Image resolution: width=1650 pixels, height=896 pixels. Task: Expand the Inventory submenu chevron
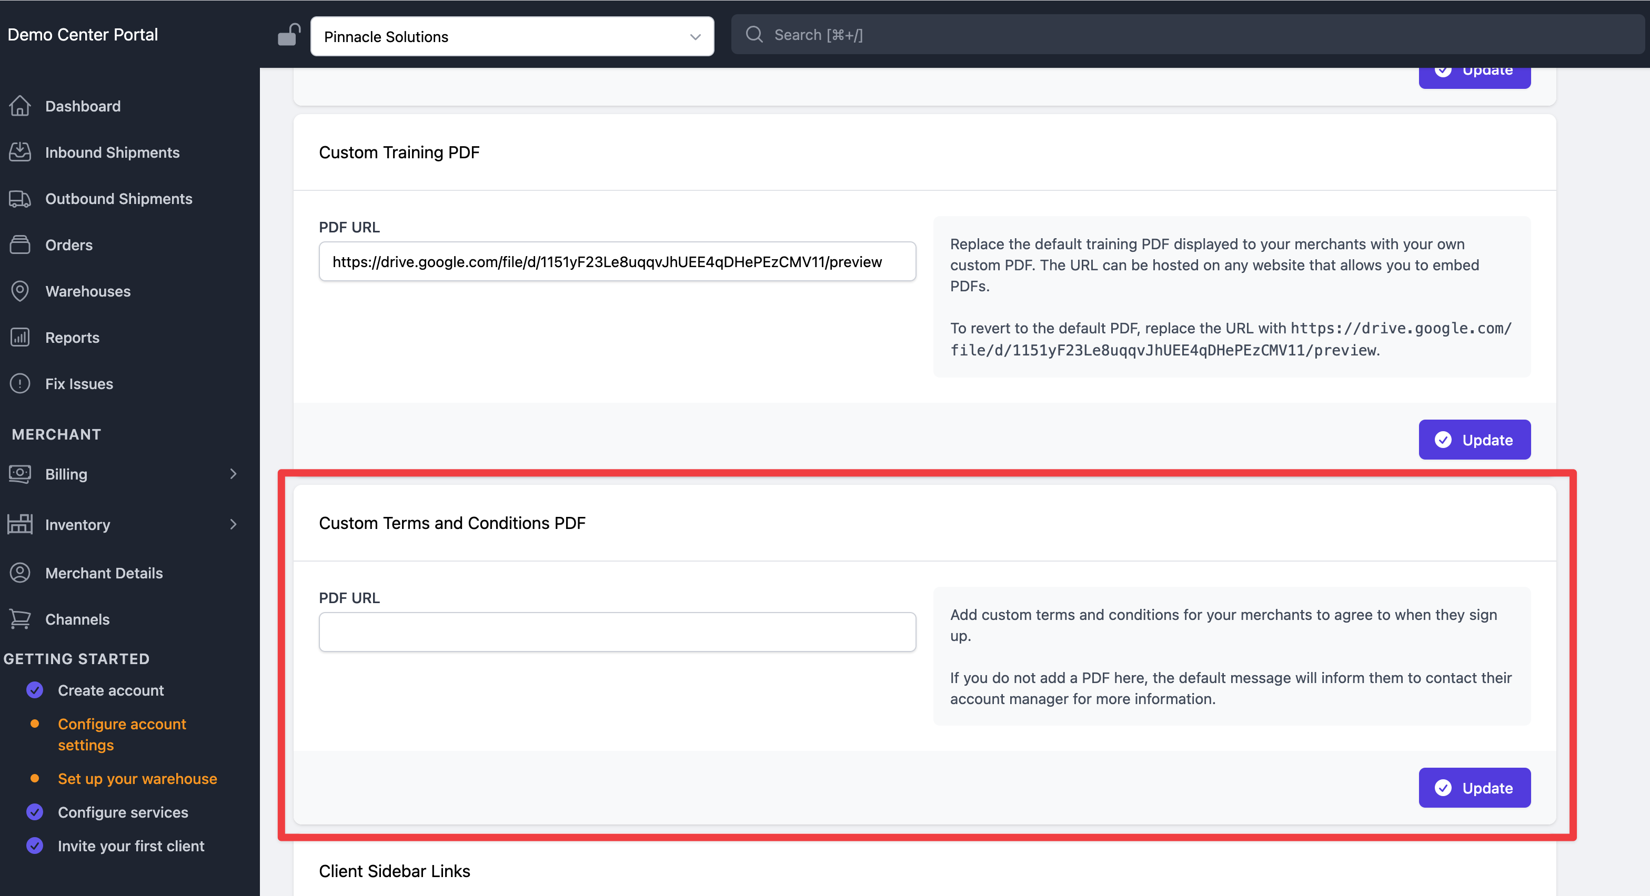point(233,524)
